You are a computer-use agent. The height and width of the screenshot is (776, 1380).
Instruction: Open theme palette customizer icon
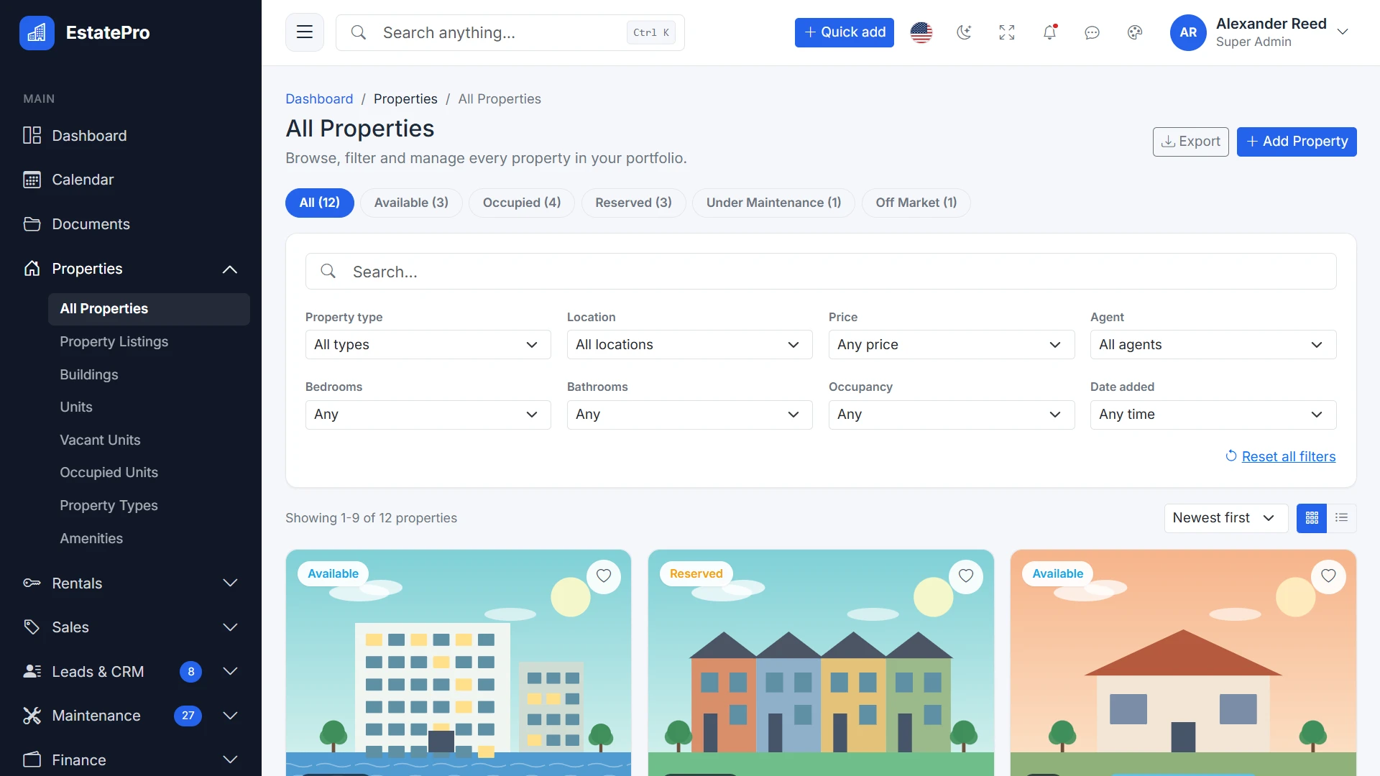1135,32
